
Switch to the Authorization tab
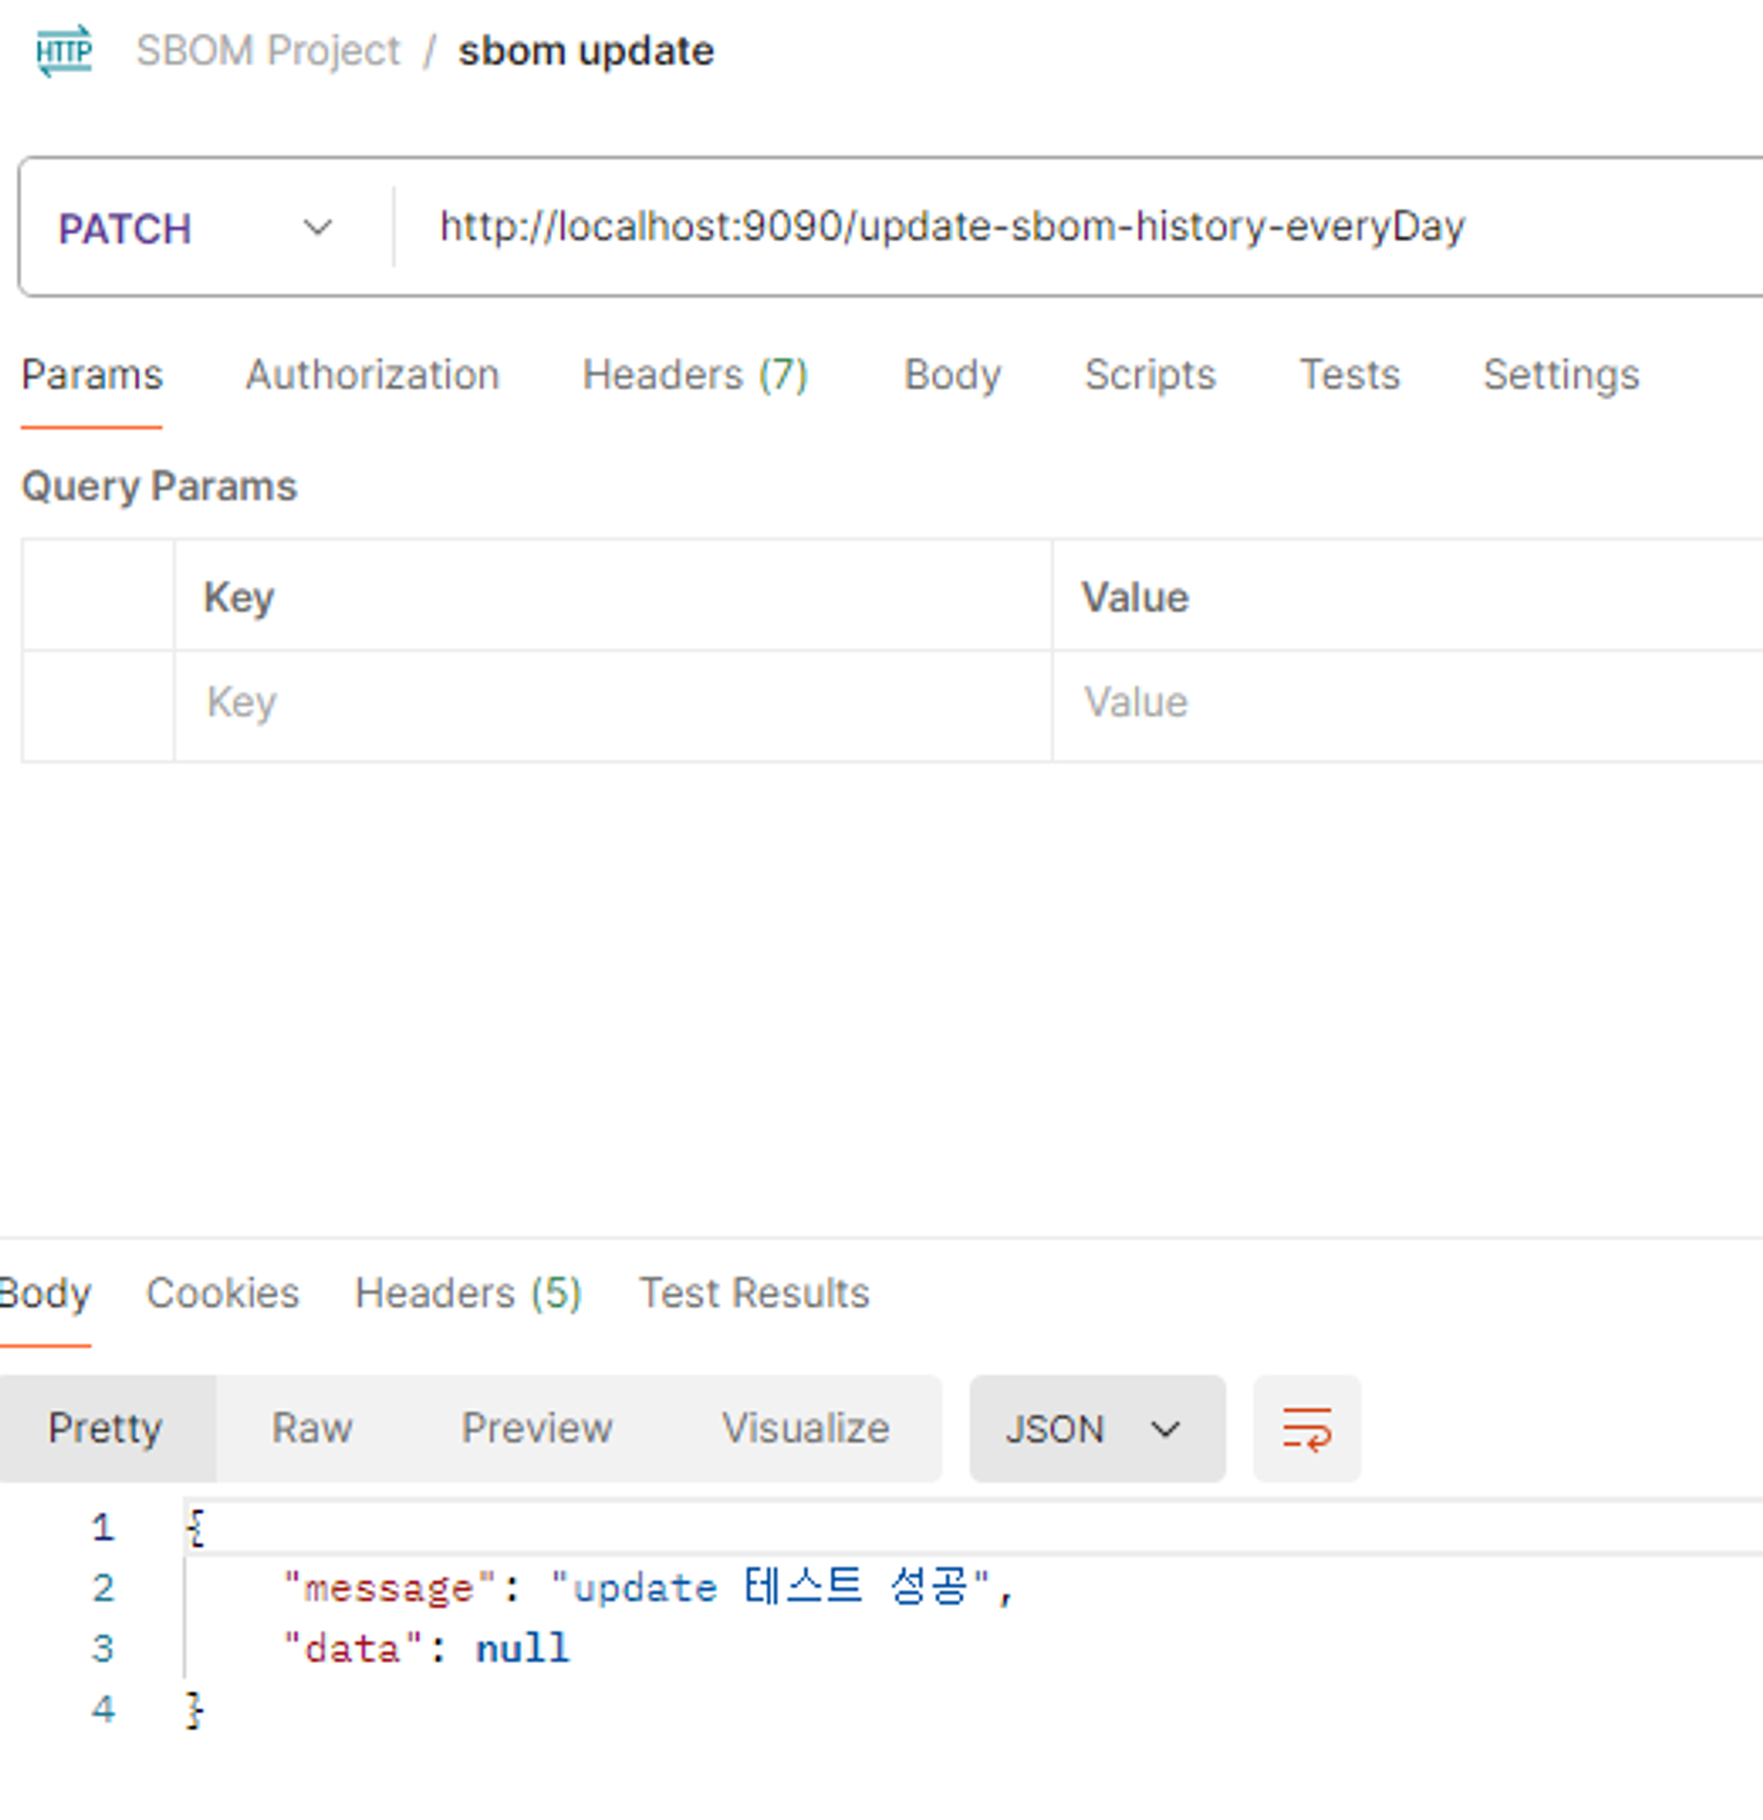pyautogui.click(x=371, y=375)
